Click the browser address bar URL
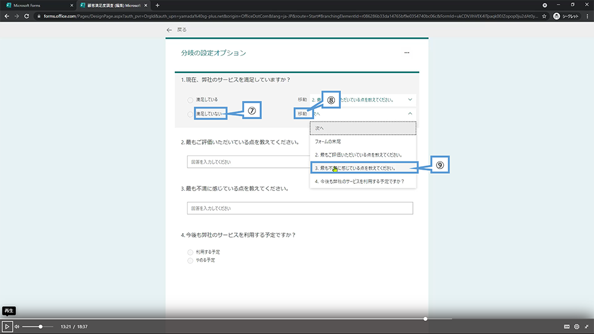The height and width of the screenshot is (334, 594). pyautogui.click(x=290, y=16)
